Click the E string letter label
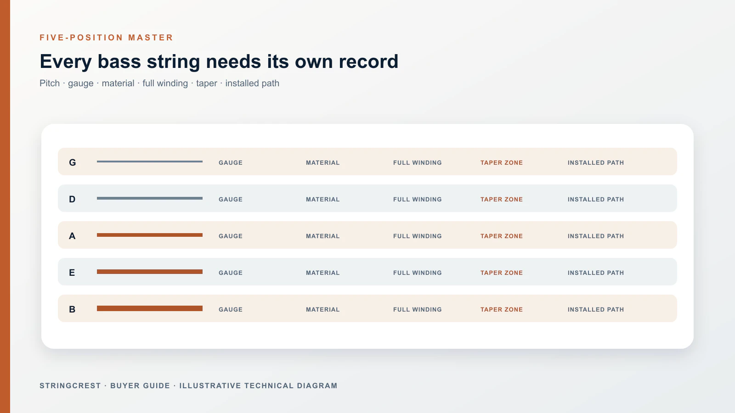The width and height of the screenshot is (735, 413). point(72,273)
